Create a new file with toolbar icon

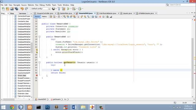click(3, 9)
